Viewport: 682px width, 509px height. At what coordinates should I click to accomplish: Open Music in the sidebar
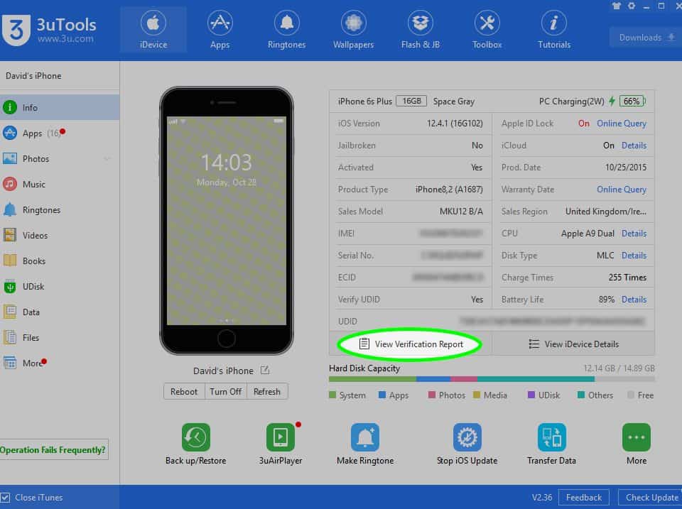[x=60, y=185]
